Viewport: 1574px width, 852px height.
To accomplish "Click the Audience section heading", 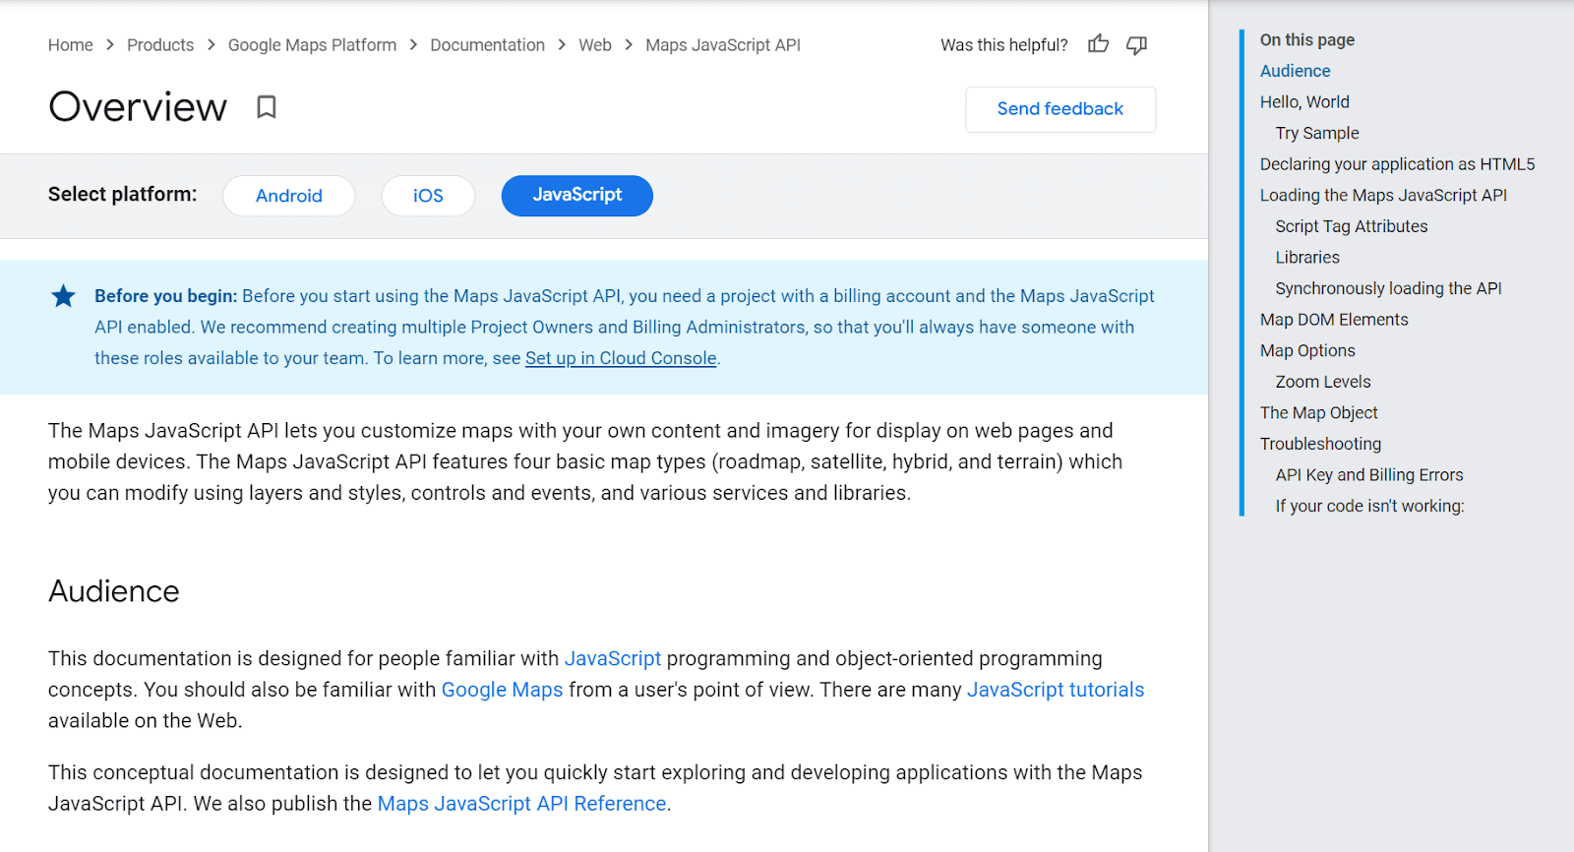I will tap(114, 591).
